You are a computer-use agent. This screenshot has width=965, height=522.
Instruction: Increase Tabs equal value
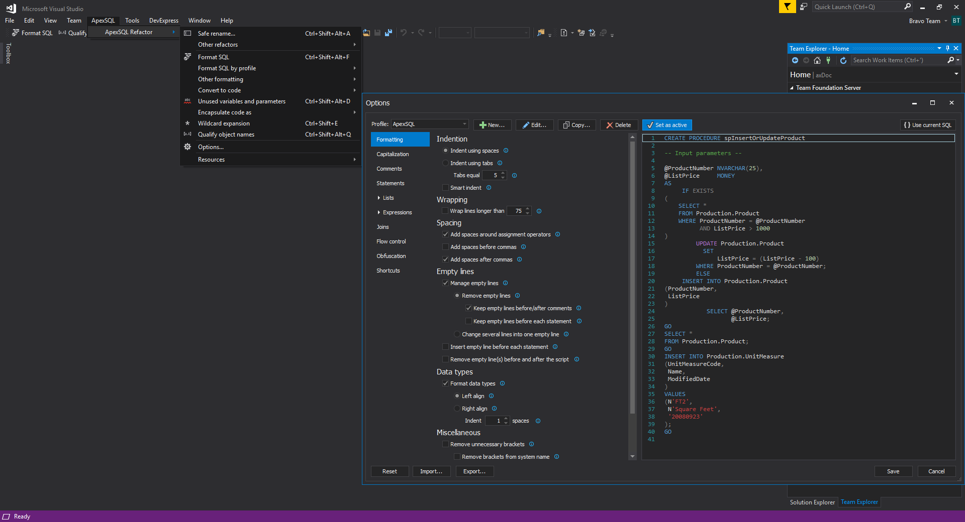coord(503,173)
